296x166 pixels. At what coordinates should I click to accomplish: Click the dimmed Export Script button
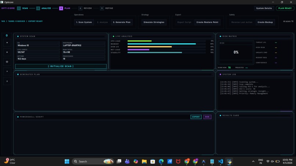[184, 22]
